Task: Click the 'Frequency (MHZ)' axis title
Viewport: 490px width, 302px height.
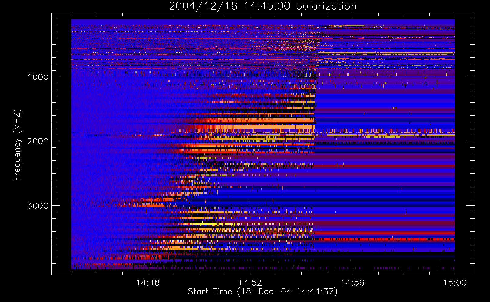Action: 17,145
